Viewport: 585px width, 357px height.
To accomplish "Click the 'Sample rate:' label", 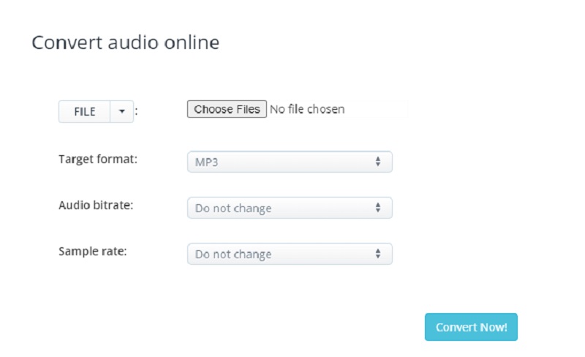I will (x=91, y=251).
